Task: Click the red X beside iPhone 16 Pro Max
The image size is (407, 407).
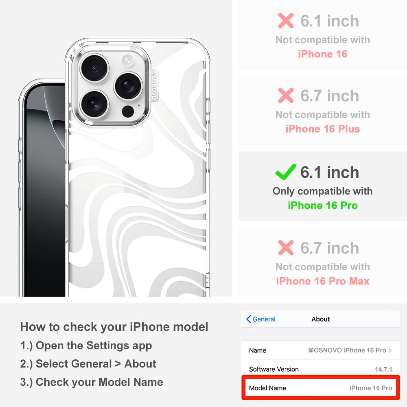Action: (x=286, y=247)
